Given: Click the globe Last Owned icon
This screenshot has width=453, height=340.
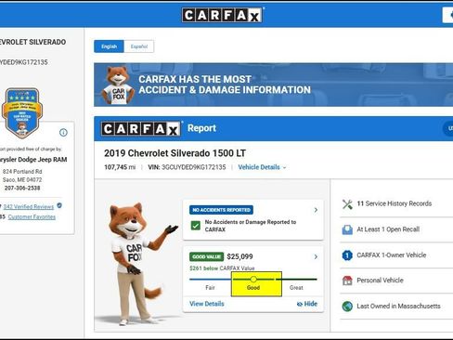Looking at the screenshot, I should click(x=347, y=307).
